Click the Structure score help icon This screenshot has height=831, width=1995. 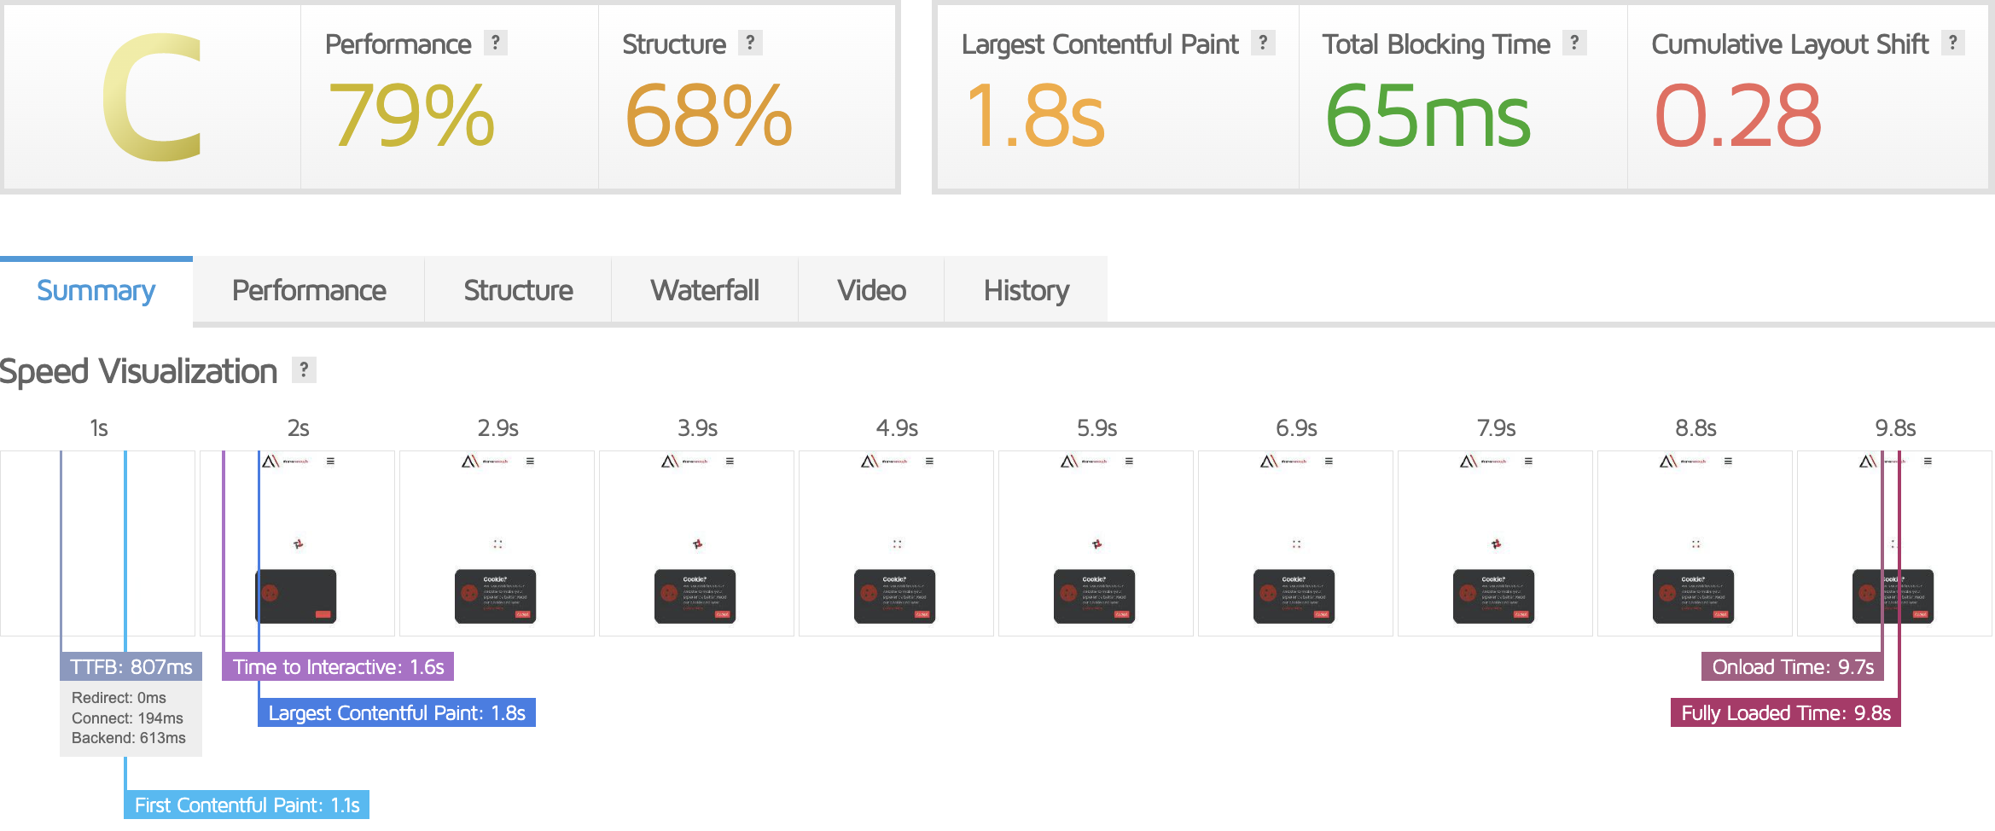[x=750, y=43]
